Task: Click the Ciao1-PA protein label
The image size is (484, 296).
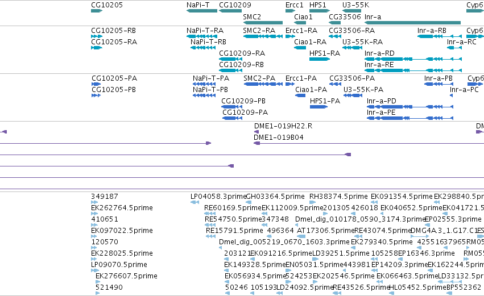Action: click(311, 89)
